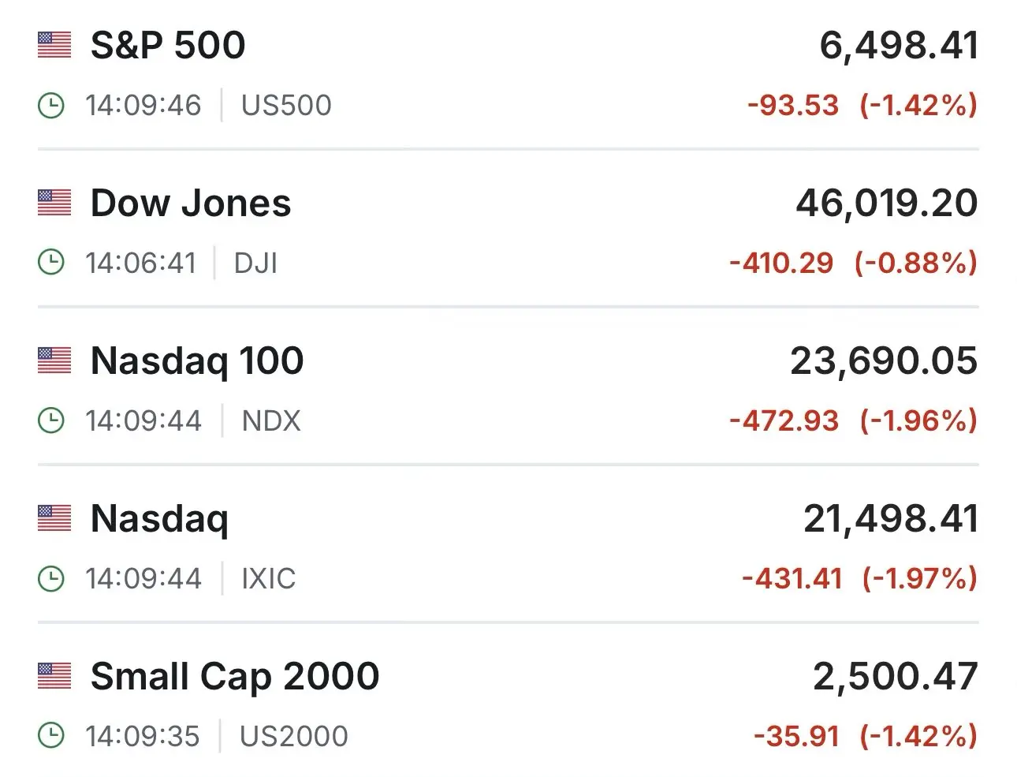Click the IXIC ticker label
The image size is (1017, 777).
tap(268, 578)
